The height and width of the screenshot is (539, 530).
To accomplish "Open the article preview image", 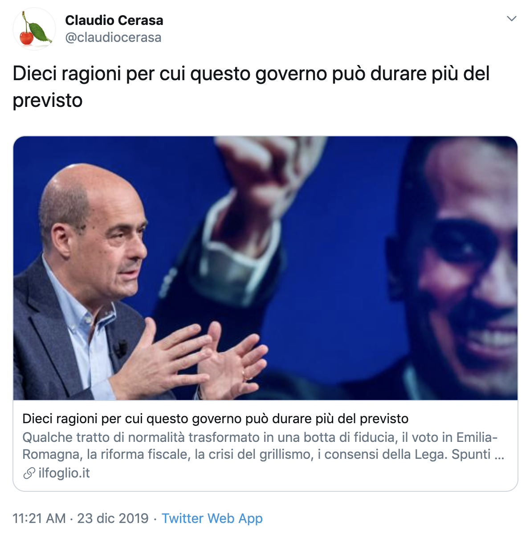I will 265,268.
